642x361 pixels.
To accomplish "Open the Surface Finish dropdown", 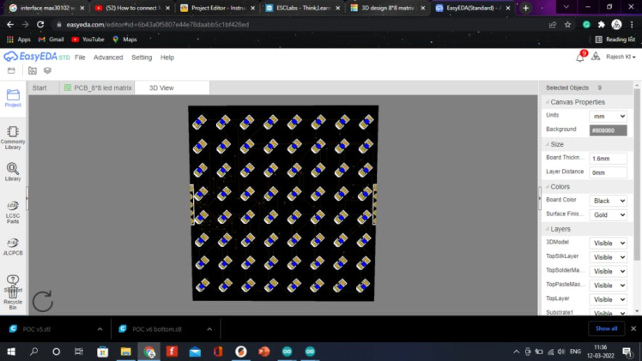I will pos(608,215).
